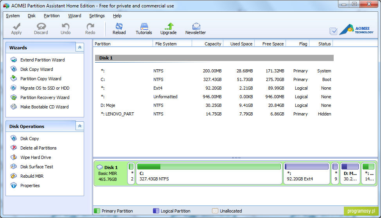The image size is (381, 218).
Task: Click the Disk Copy operation icon
Action: [14, 138]
